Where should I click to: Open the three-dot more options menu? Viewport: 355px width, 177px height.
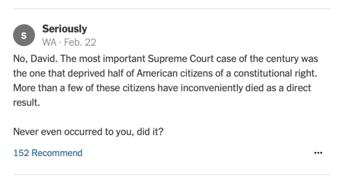coord(318,153)
